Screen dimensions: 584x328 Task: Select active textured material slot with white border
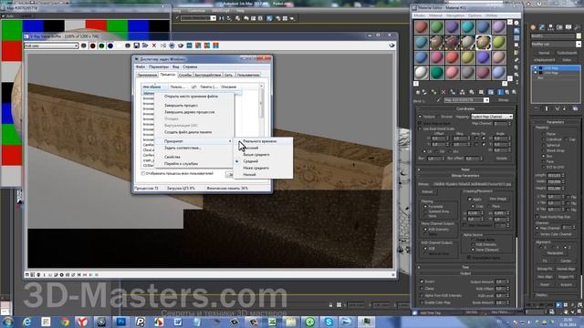pos(483,43)
